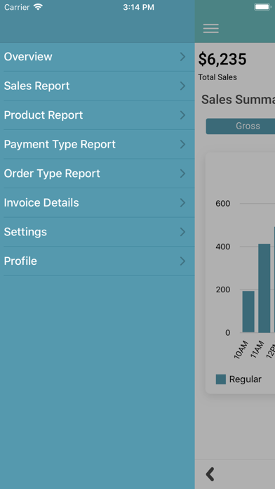
Task: Open Sales Report from the side menu
Action: 98,86
